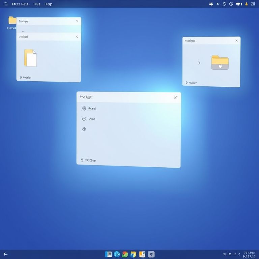Click the gear icon in top system bar

[x=211, y=4]
